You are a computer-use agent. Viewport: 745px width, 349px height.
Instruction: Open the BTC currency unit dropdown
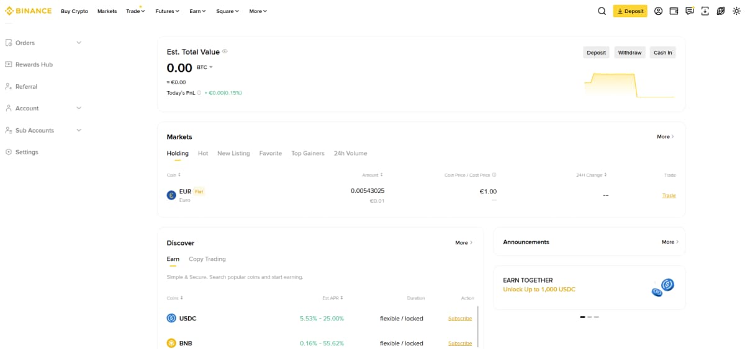[205, 67]
